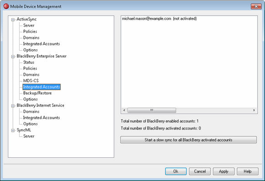
Task: Confirm with the Ok button
Action: [176, 171]
